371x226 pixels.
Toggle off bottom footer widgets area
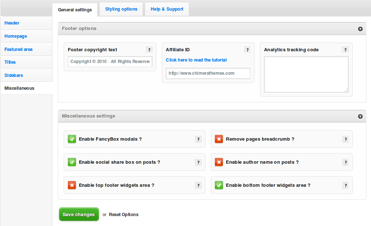(219, 185)
